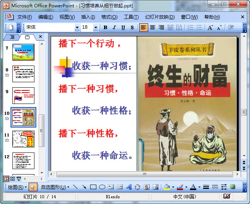Open the 绘图(R) drawing menu
250x204 pixels.
click(x=17, y=187)
